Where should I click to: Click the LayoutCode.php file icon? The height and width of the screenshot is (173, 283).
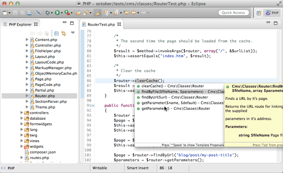tap(32, 62)
